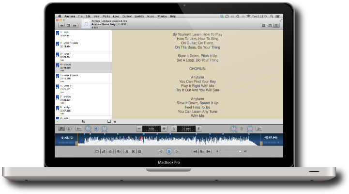
Task: Click the 01:03.101 elapsed time display
Action: coord(67,138)
